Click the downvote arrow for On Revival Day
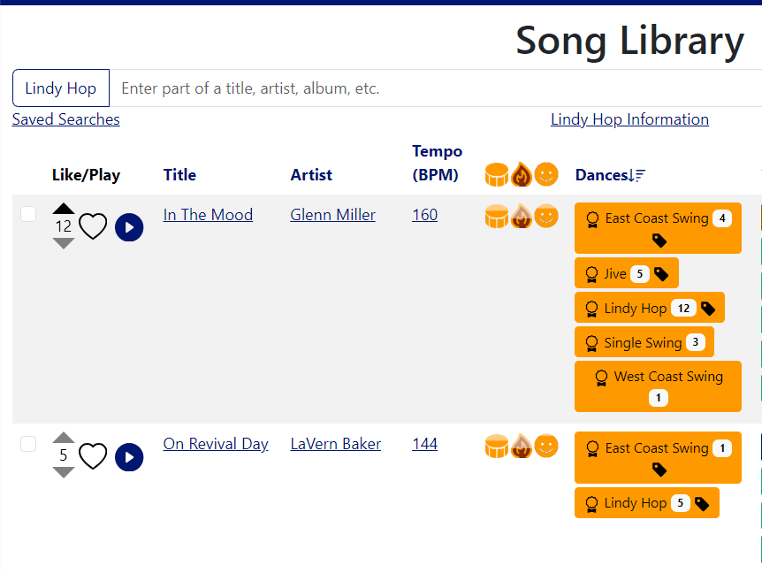 pyautogui.click(x=63, y=472)
